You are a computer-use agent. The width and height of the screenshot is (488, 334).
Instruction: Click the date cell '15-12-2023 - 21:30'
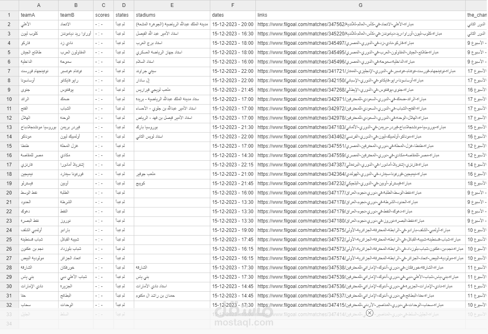click(233, 127)
